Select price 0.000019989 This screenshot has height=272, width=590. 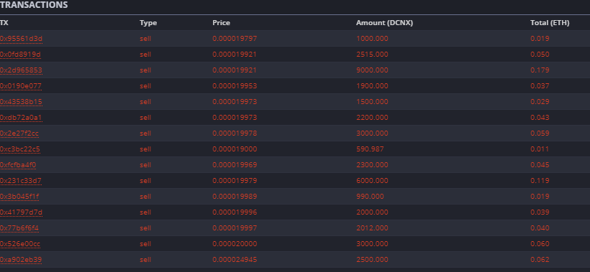tap(235, 196)
